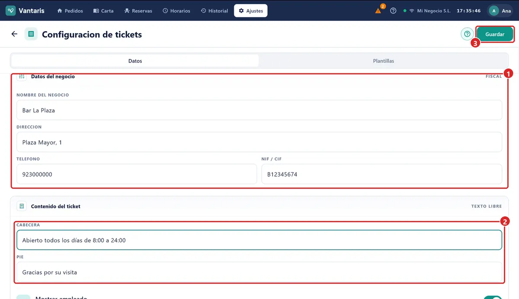Switch to the Datos tab
The image size is (519, 299).
click(135, 61)
